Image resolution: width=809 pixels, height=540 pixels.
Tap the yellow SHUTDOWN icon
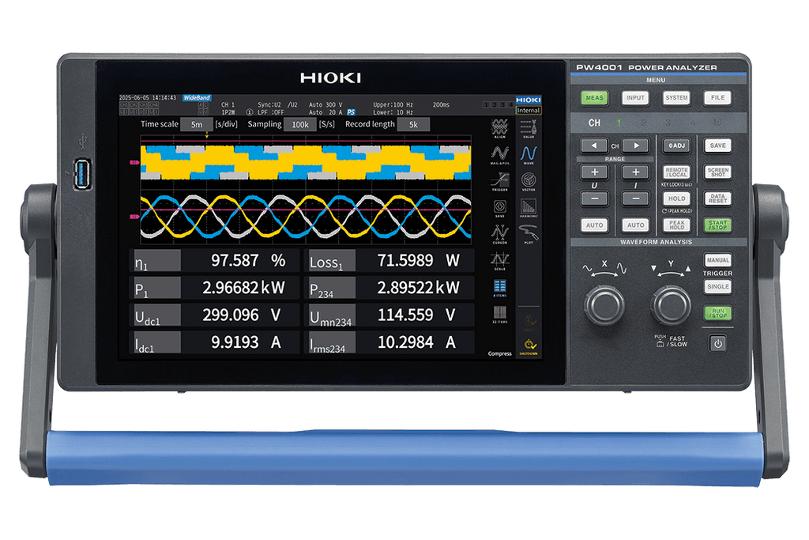click(529, 347)
